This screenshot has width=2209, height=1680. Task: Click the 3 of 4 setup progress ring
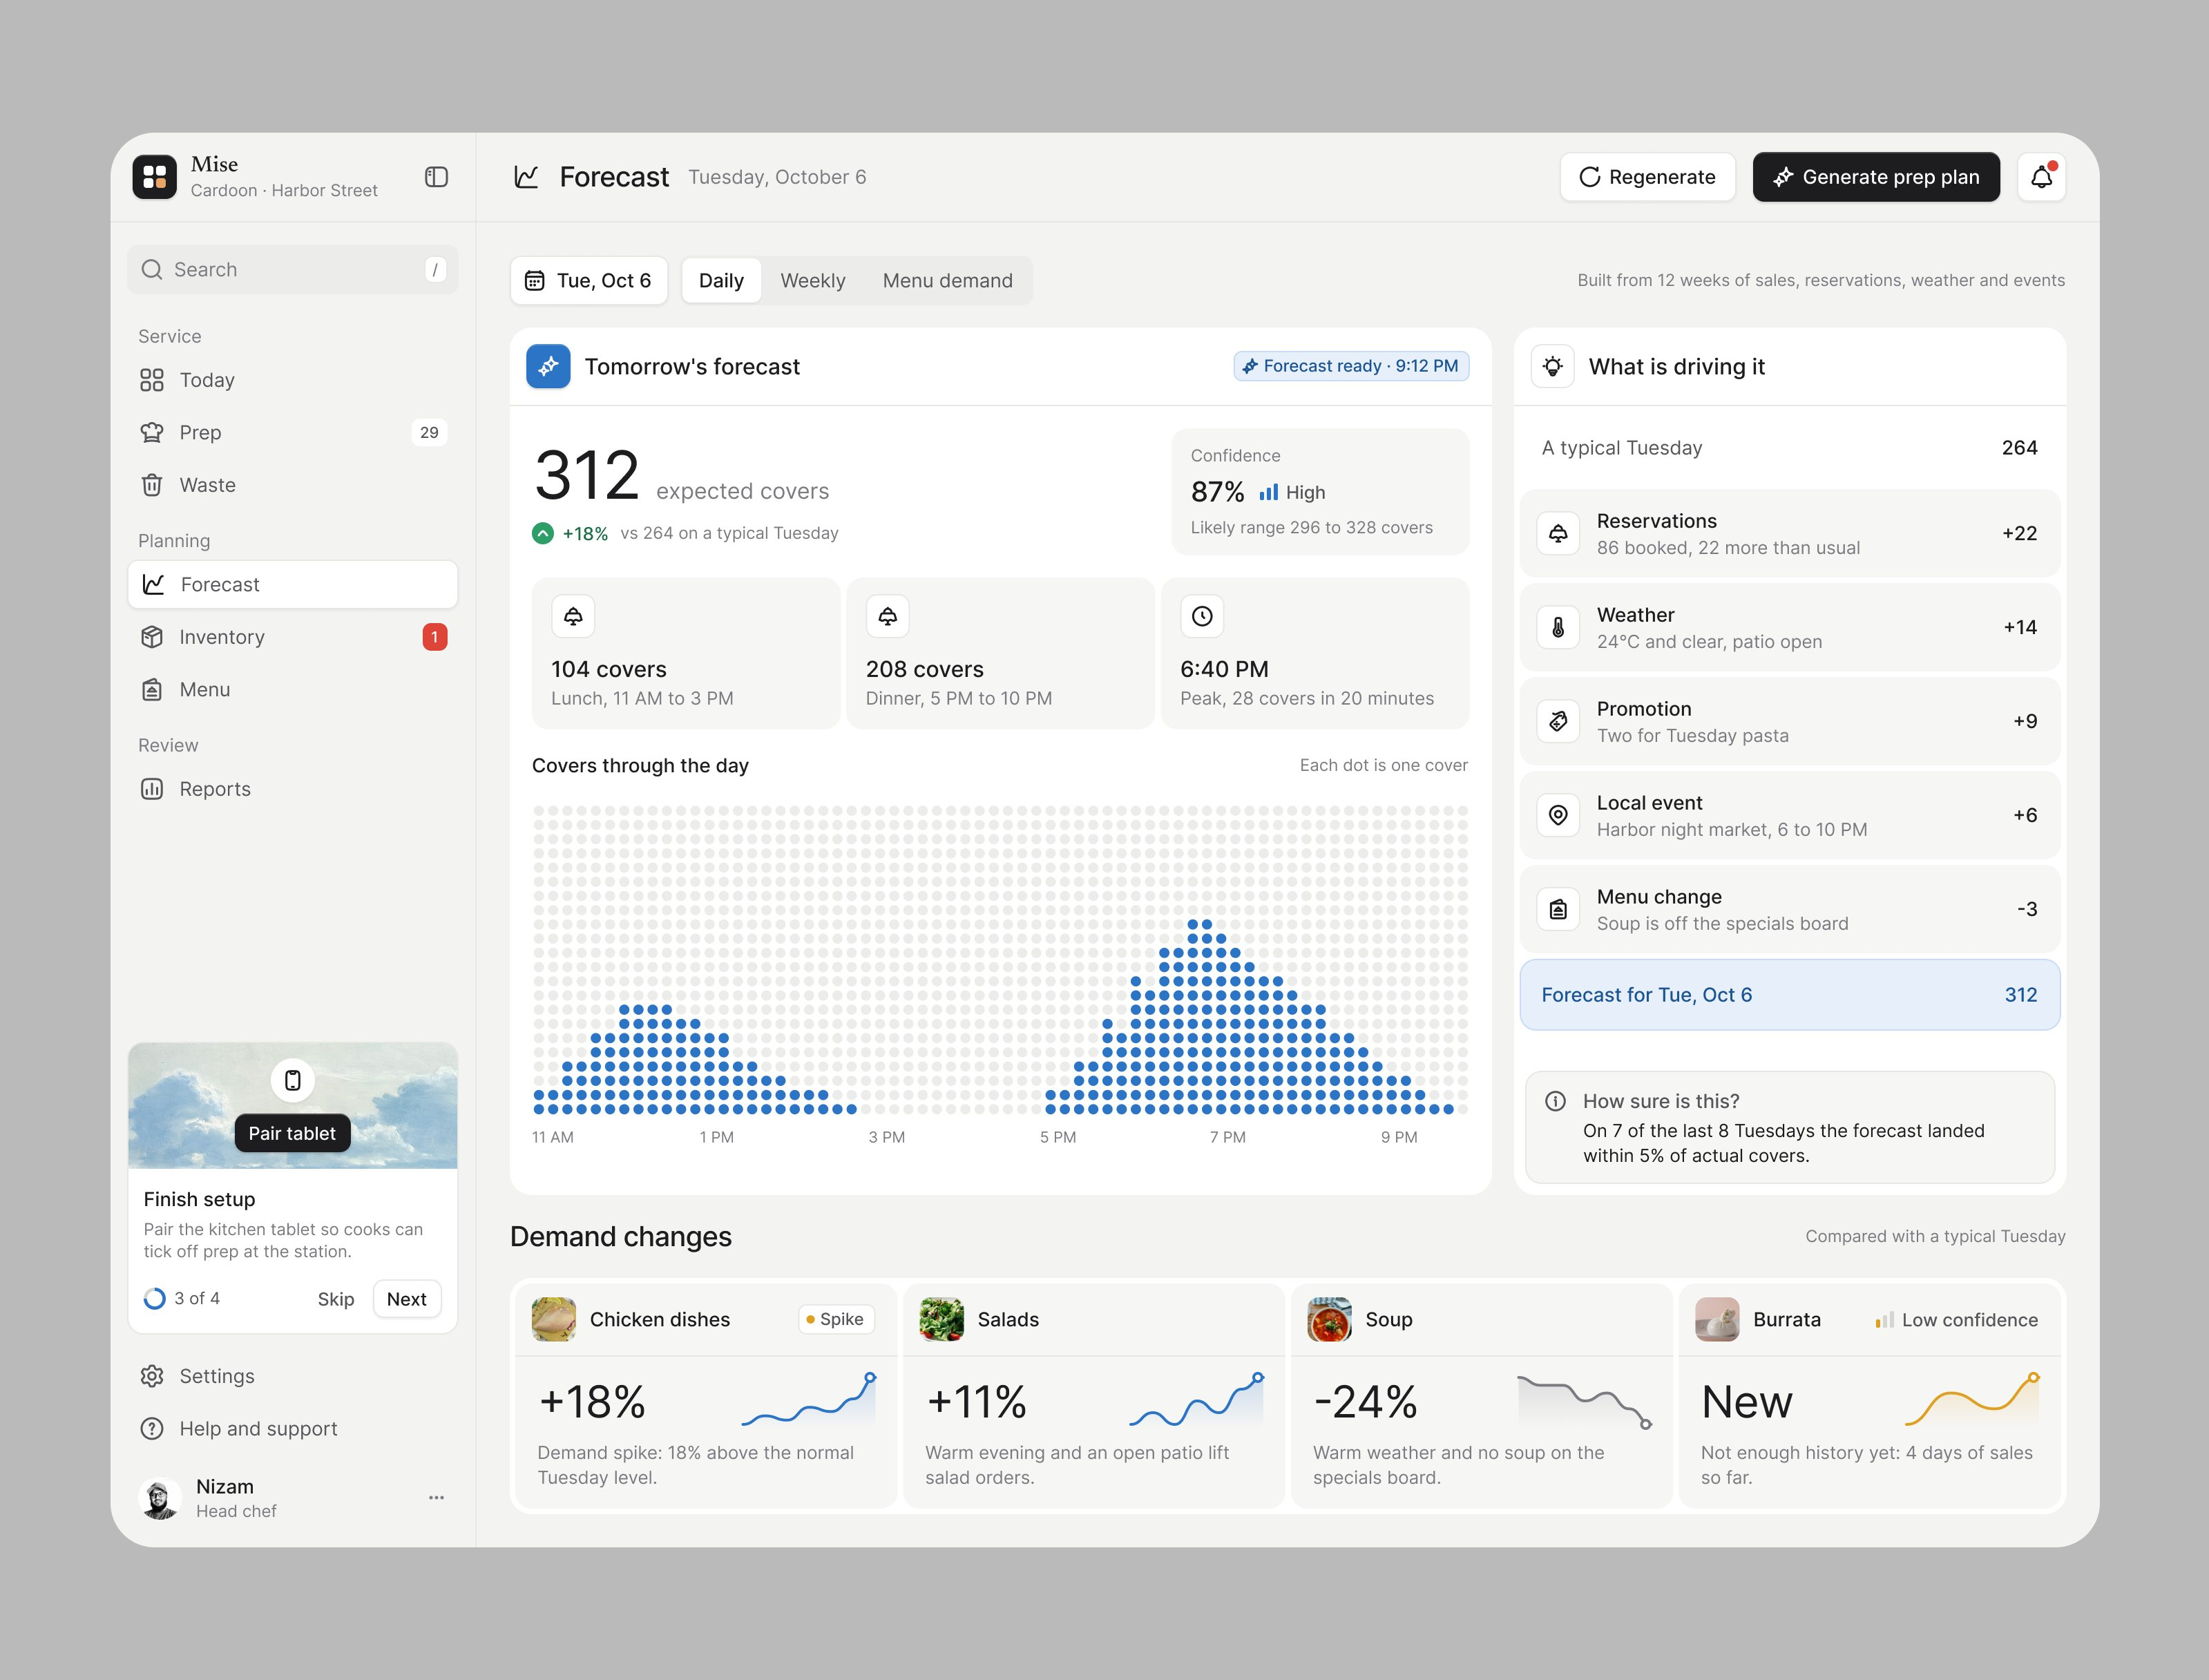[x=155, y=1299]
